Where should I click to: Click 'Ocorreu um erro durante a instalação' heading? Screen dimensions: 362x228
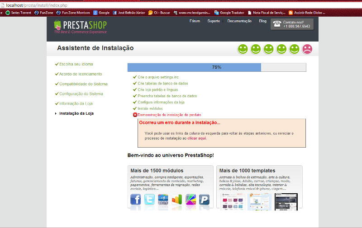[180, 122]
